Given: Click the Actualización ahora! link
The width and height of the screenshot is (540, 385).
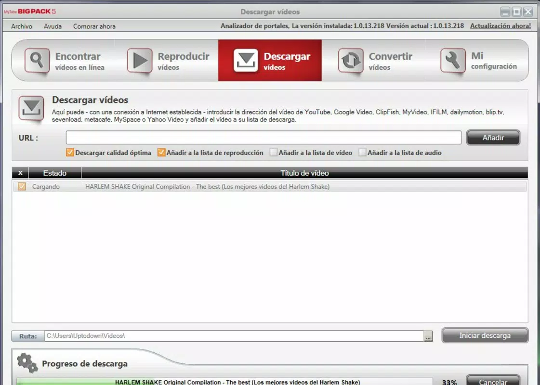Looking at the screenshot, I should (x=500, y=26).
